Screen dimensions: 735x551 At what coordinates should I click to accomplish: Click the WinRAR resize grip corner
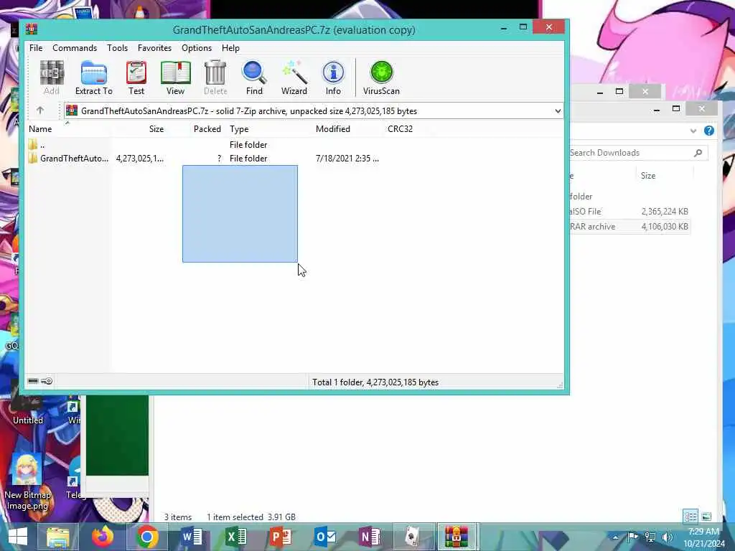[x=560, y=385]
